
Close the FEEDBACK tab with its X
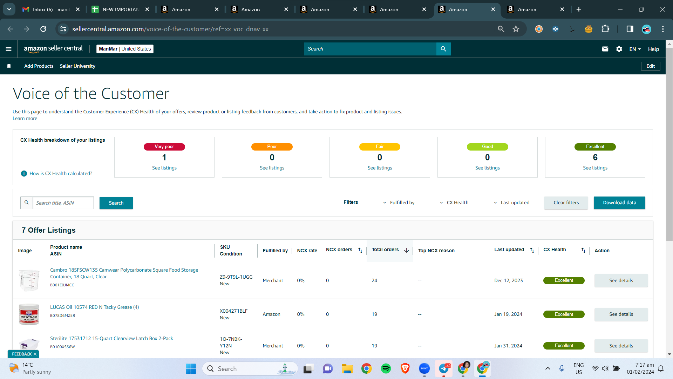click(35, 354)
